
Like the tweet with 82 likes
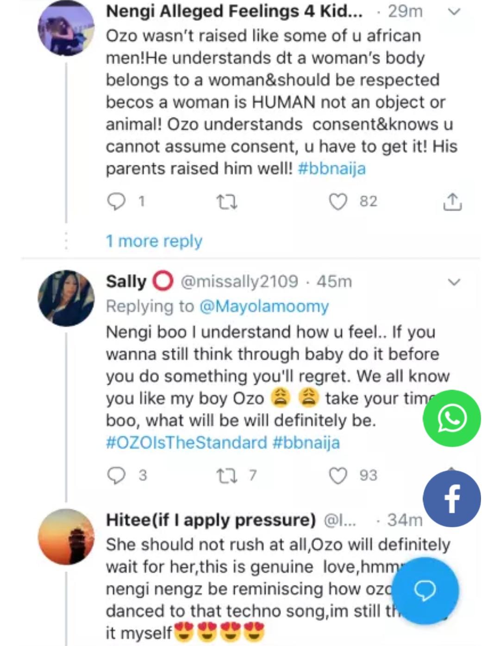[x=338, y=202]
